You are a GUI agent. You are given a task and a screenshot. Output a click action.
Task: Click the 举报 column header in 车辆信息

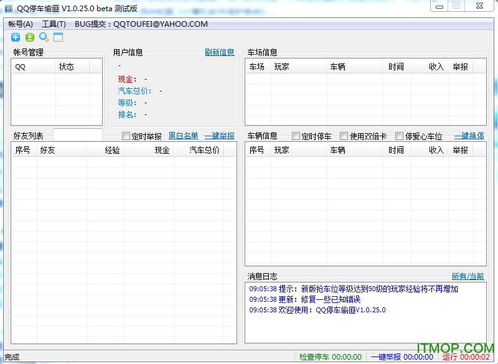[461, 151]
